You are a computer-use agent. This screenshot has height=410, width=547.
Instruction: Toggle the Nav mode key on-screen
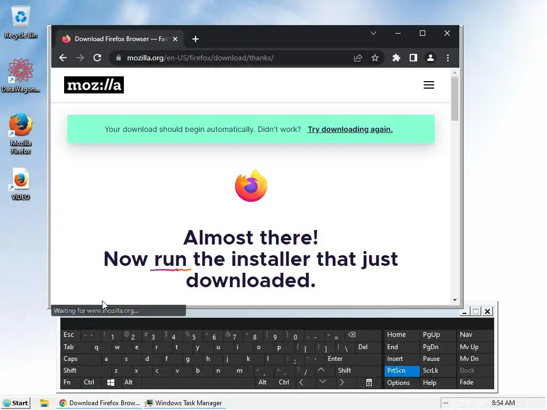click(475, 335)
